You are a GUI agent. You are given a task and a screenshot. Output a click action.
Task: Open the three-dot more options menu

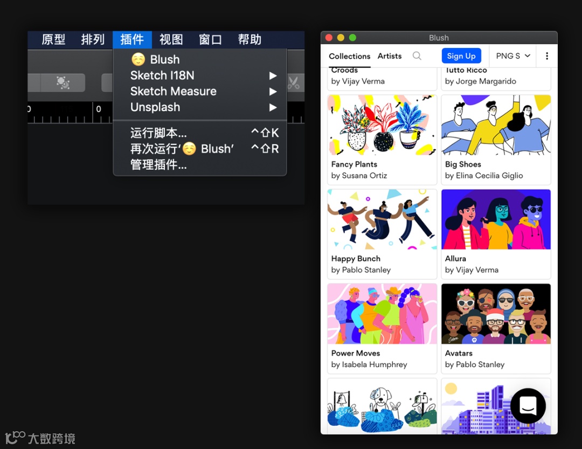547,56
